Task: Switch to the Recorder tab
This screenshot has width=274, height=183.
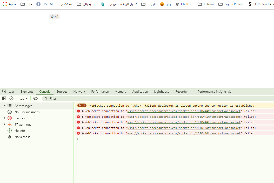Action: pos(182,92)
